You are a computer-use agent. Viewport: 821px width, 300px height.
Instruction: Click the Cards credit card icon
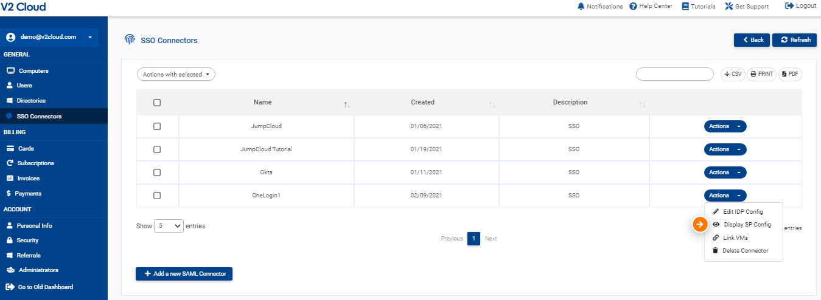point(10,148)
